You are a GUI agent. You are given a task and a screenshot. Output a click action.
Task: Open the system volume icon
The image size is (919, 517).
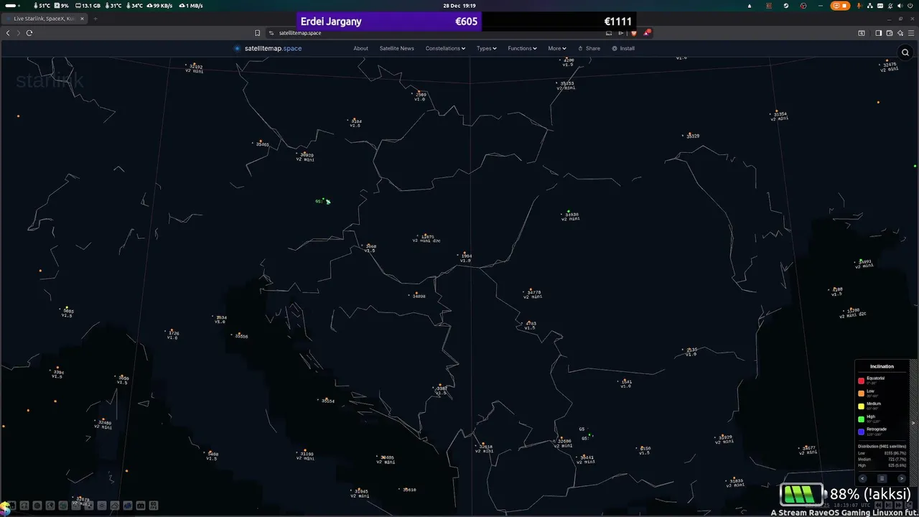[900, 6]
